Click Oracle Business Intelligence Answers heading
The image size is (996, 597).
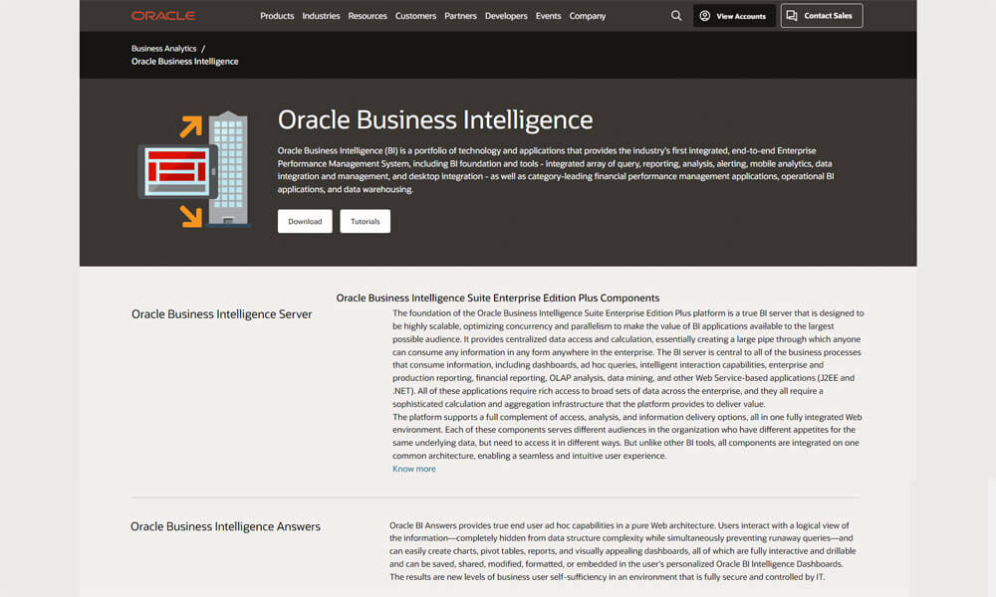(225, 526)
